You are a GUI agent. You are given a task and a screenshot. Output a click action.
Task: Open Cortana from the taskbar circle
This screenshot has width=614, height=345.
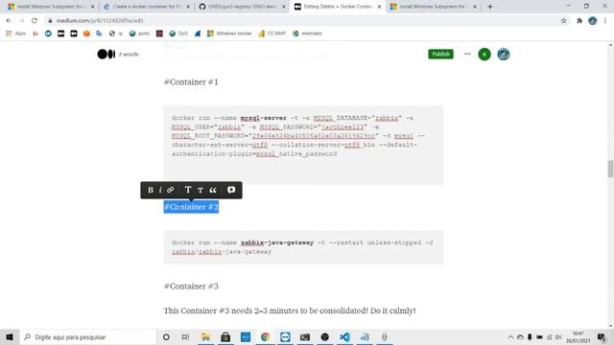click(x=166, y=336)
